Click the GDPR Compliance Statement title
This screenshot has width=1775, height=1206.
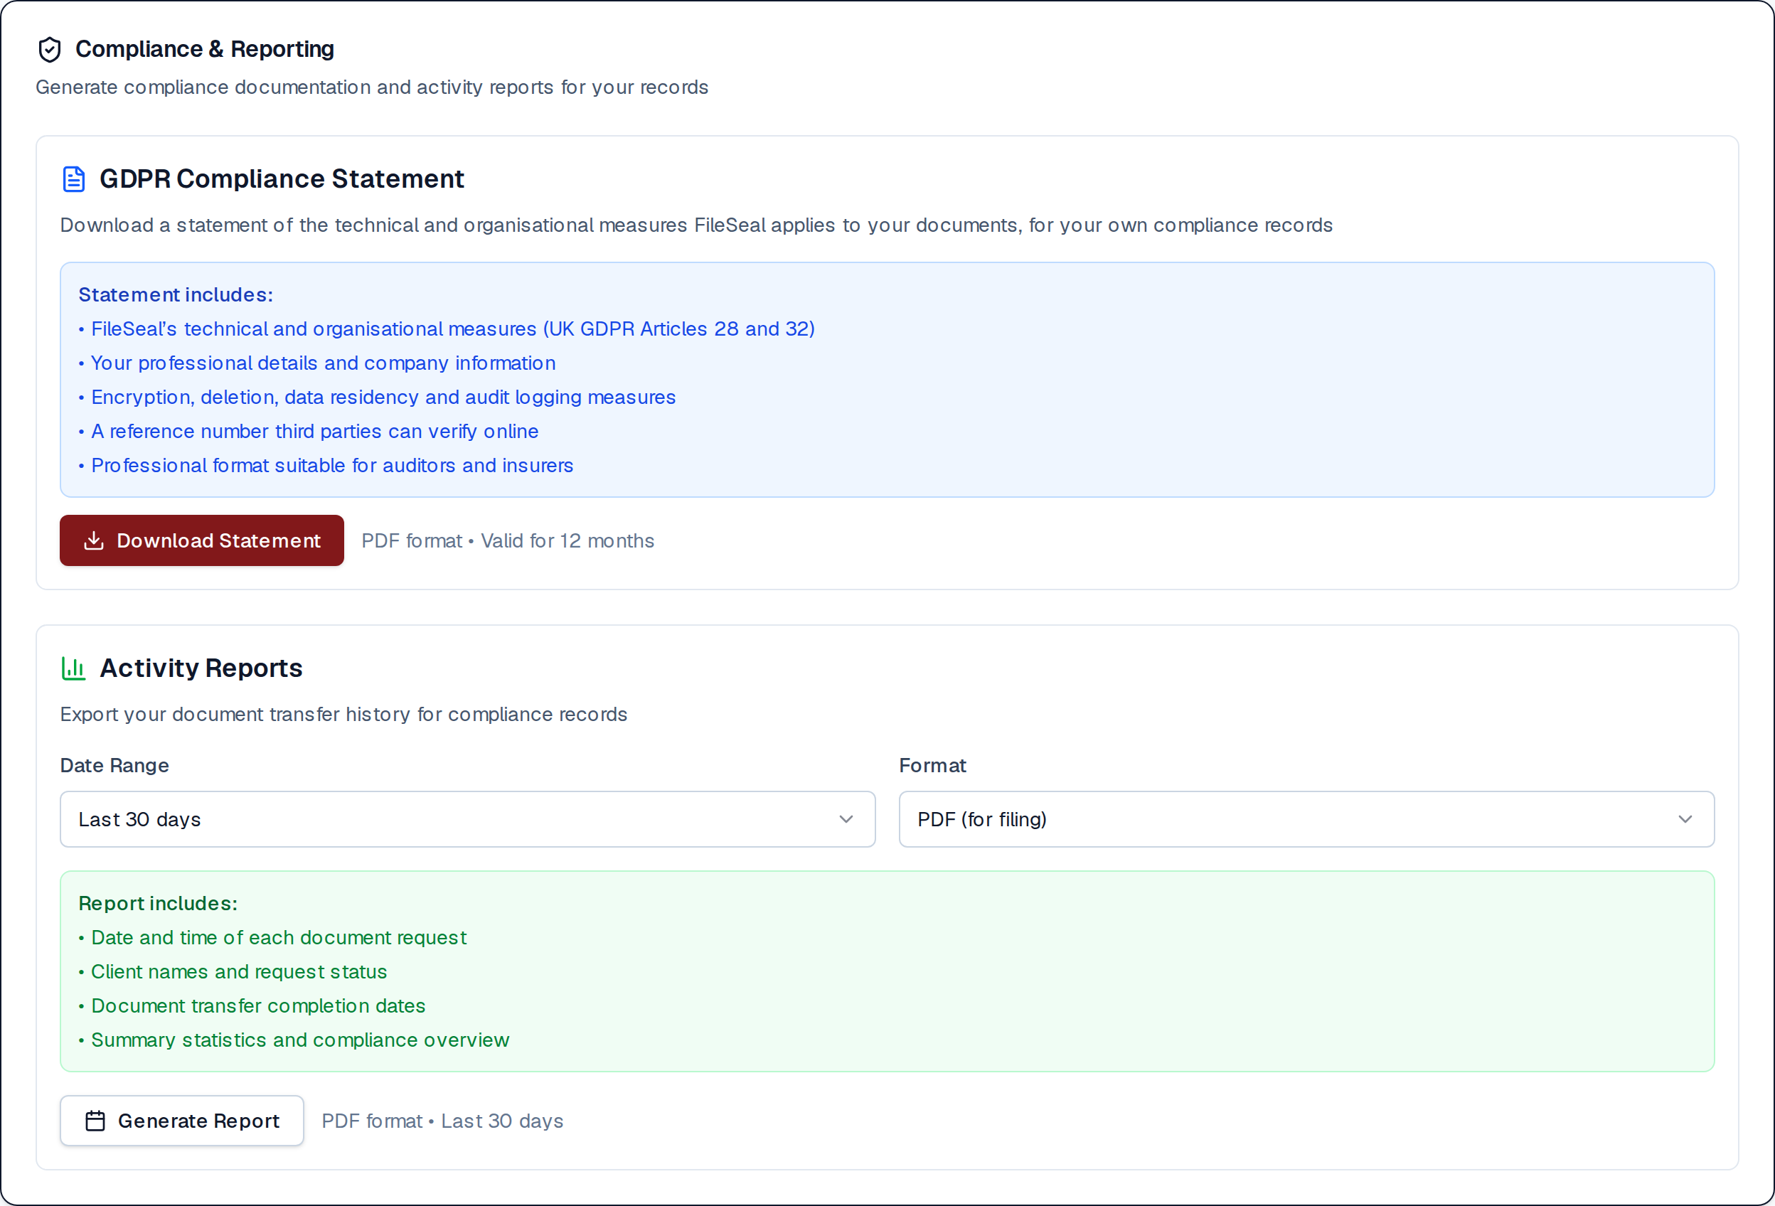click(282, 178)
